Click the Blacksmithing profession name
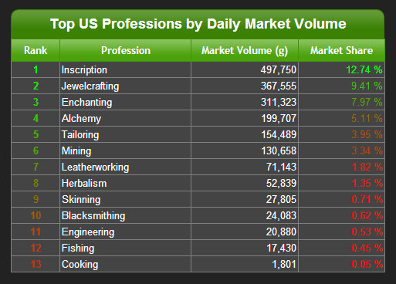The image size is (396, 284). [93, 216]
